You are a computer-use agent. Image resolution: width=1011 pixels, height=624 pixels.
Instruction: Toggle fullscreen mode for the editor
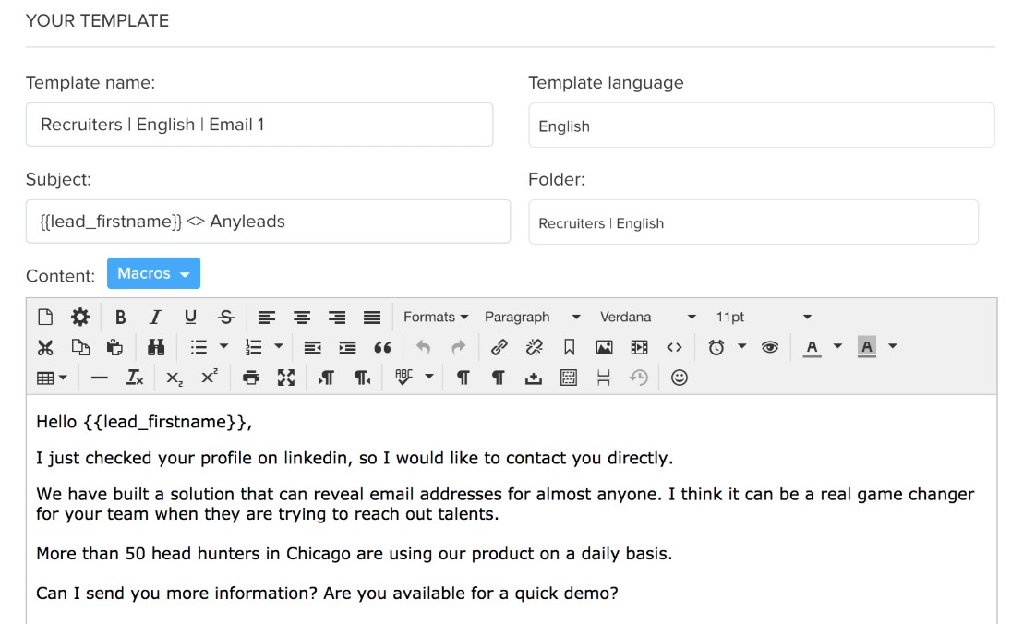point(286,378)
